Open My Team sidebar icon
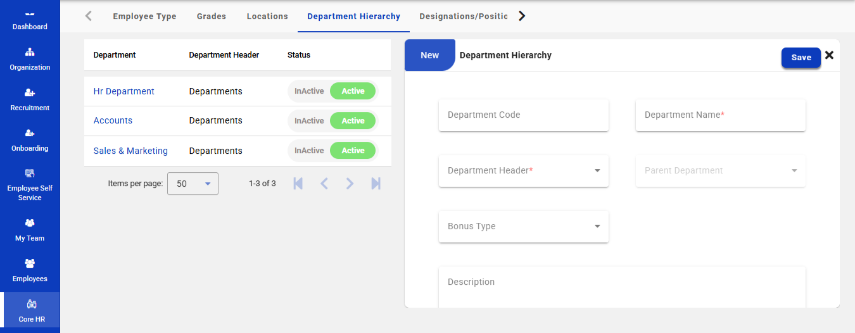The width and height of the screenshot is (855, 333). coord(30,223)
